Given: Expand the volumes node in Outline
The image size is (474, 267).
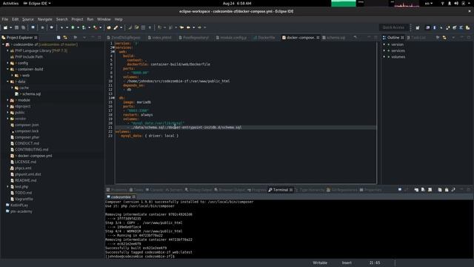Looking at the screenshot, I should click(x=384, y=56).
